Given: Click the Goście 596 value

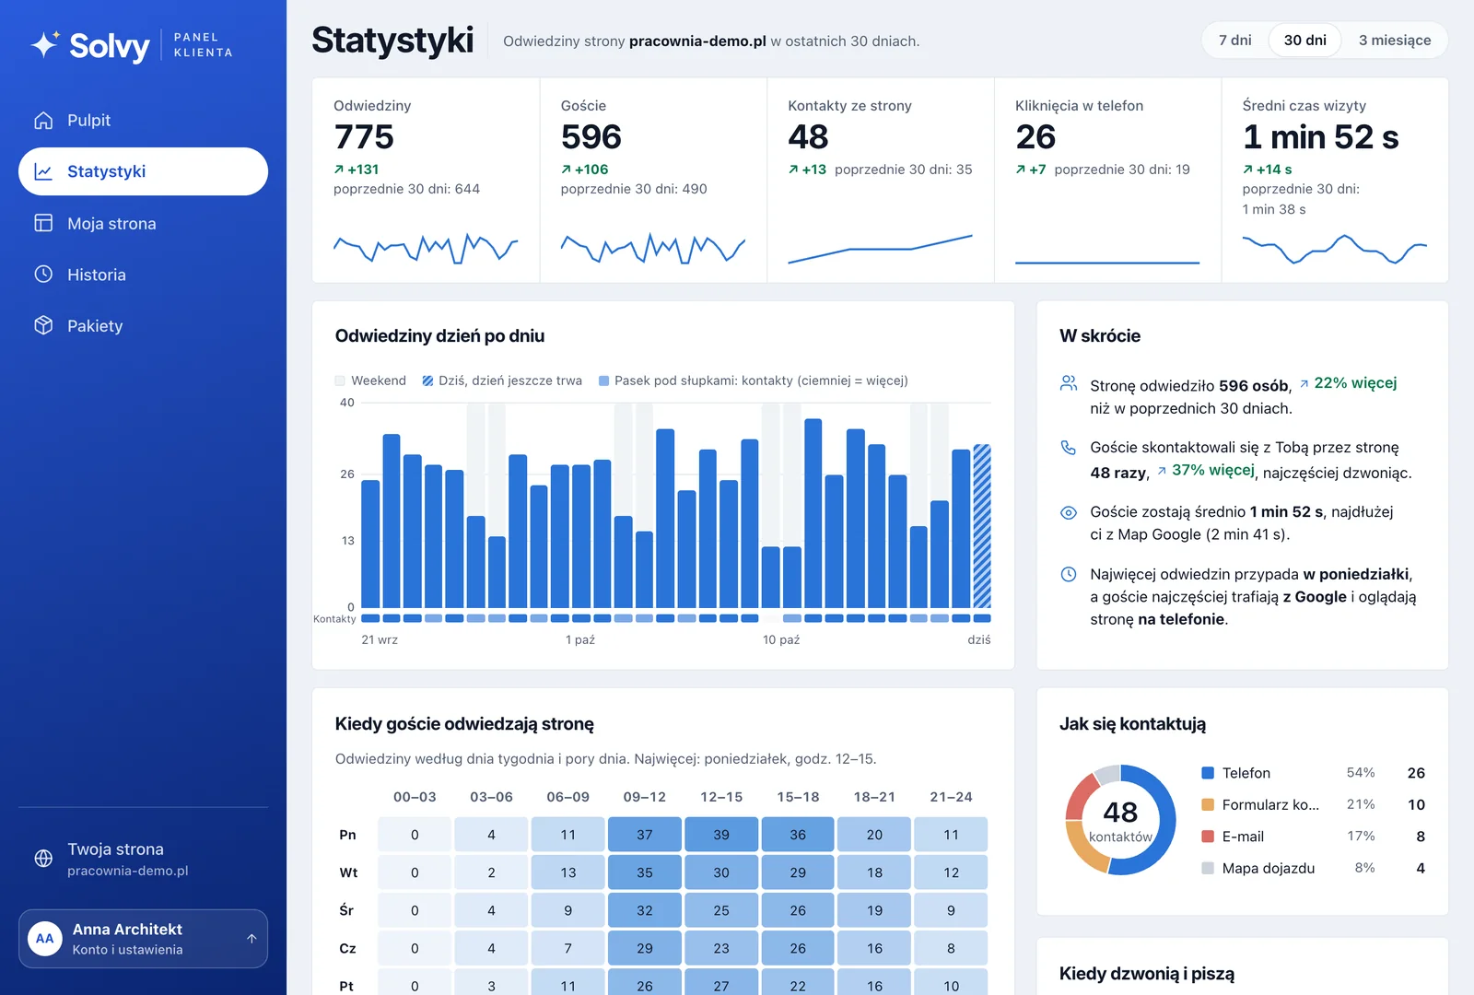Looking at the screenshot, I should [x=591, y=137].
